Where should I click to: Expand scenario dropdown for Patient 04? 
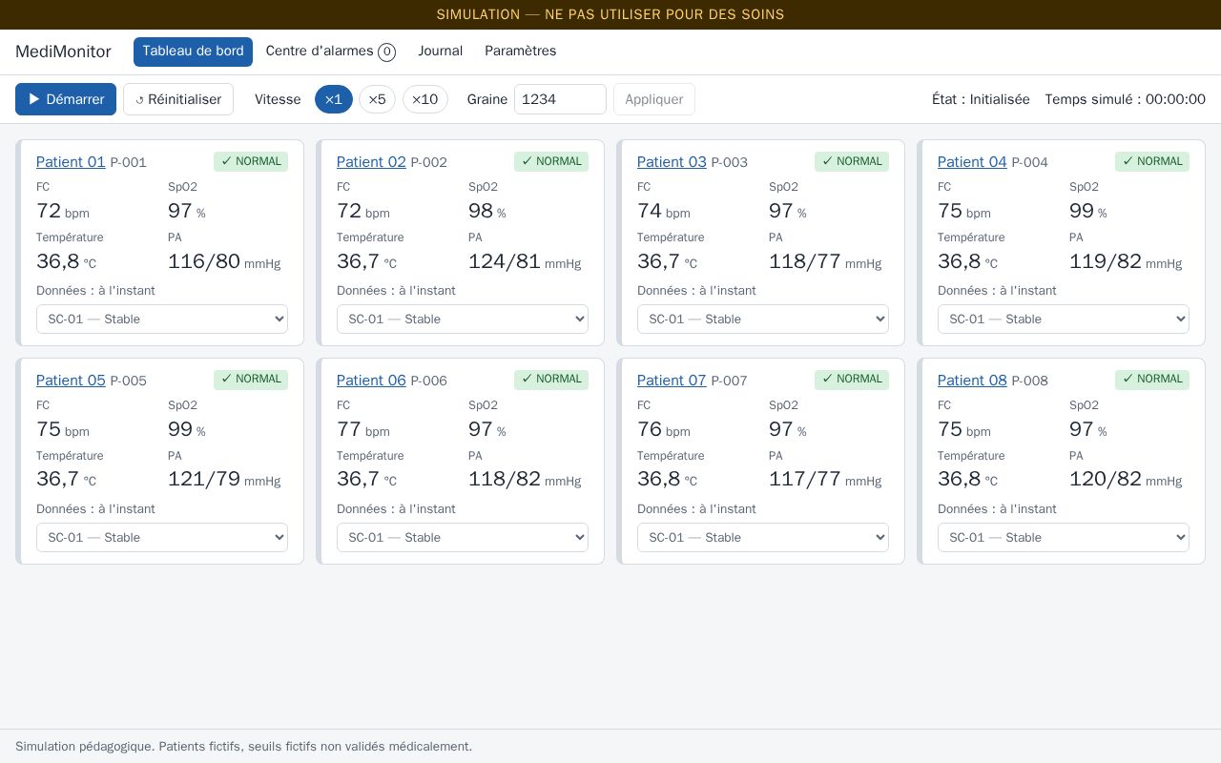pos(1064,320)
